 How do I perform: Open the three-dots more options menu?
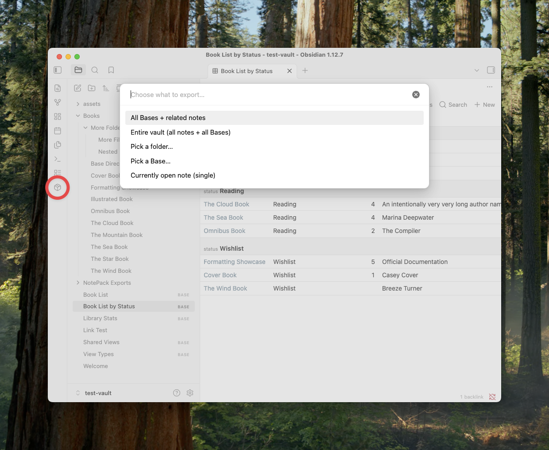[490, 87]
